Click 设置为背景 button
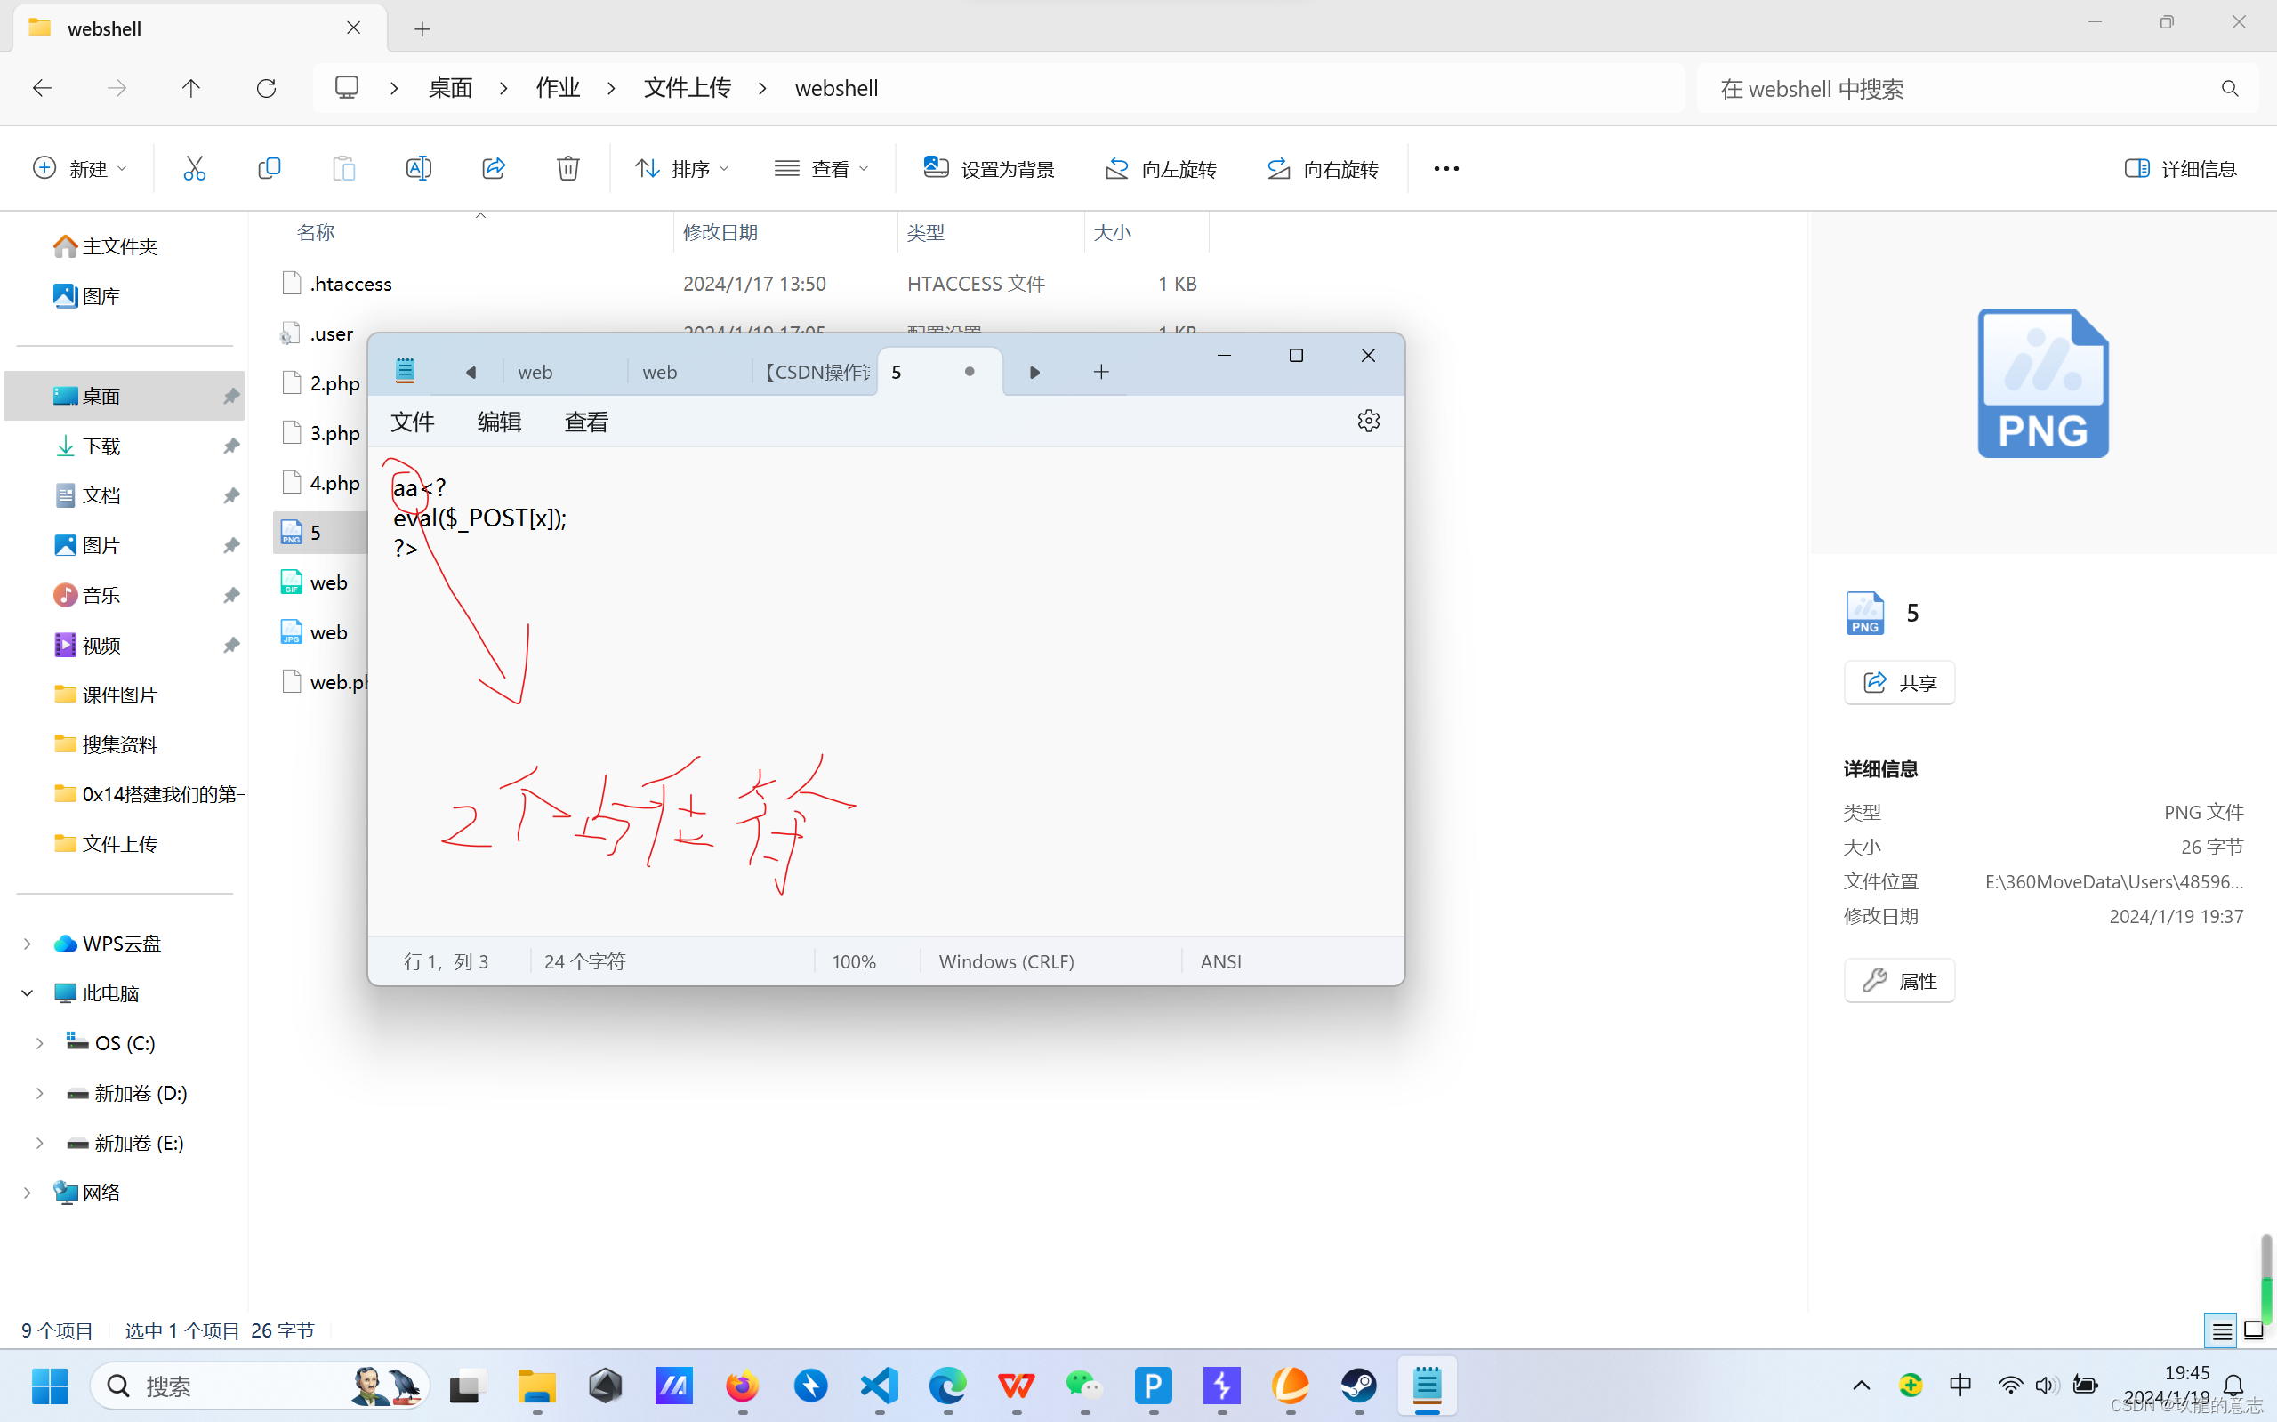2277x1422 pixels. click(x=989, y=168)
